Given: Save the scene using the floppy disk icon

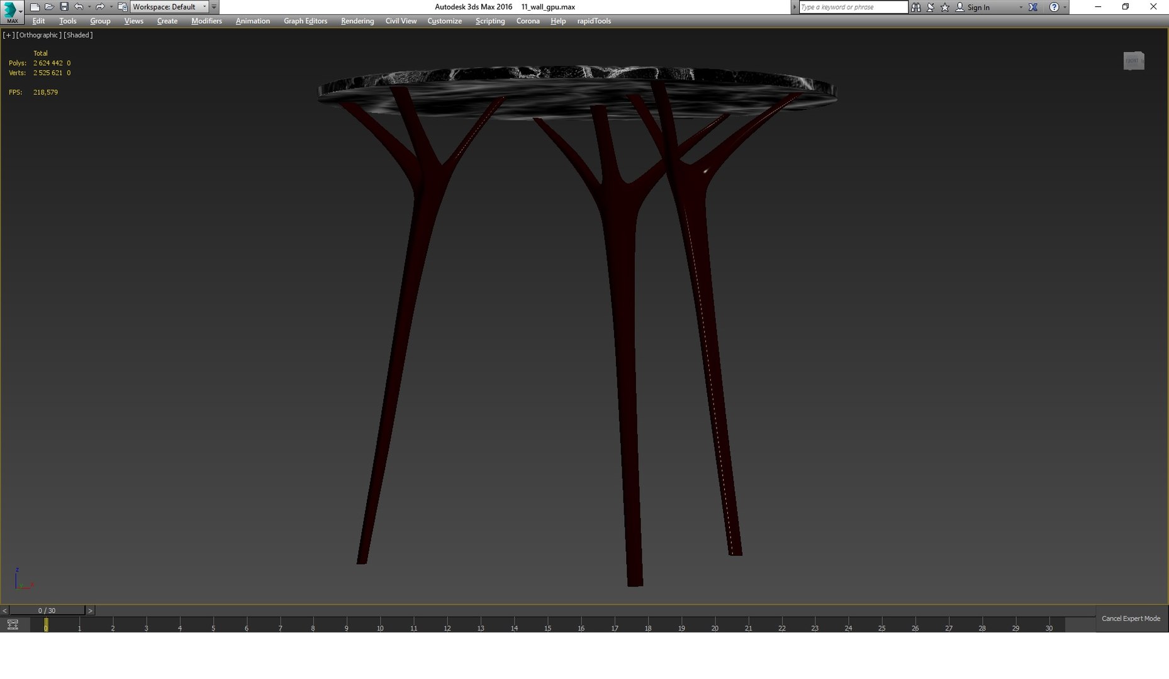Looking at the screenshot, I should pos(64,7).
